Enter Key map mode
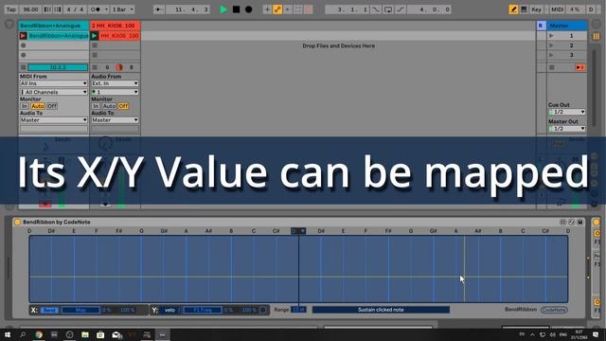Viewport: 606px width, 341px height. point(537,9)
